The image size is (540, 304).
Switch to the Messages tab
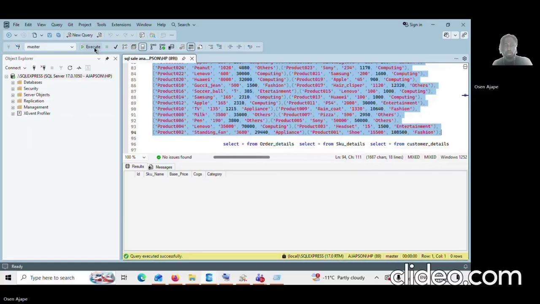pos(160,167)
